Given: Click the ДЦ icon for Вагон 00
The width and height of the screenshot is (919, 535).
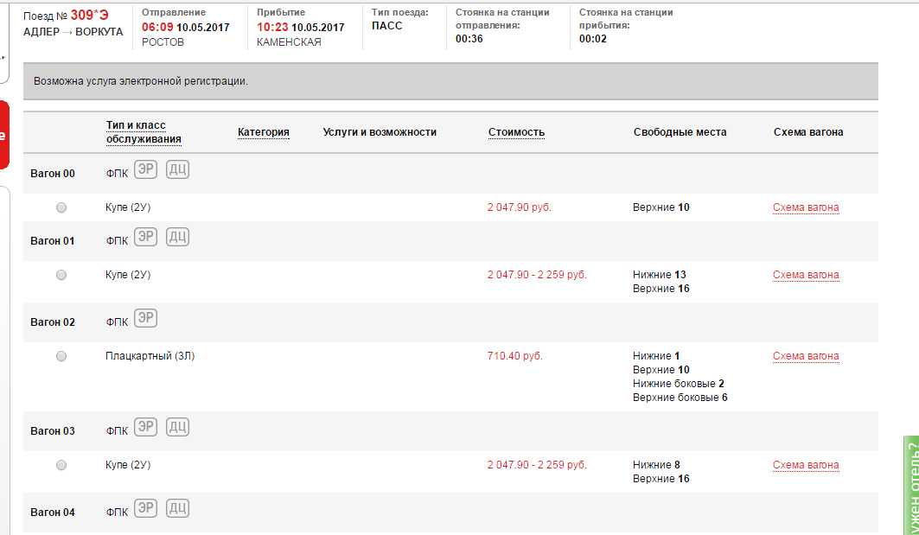Looking at the screenshot, I should pyautogui.click(x=177, y=169).
